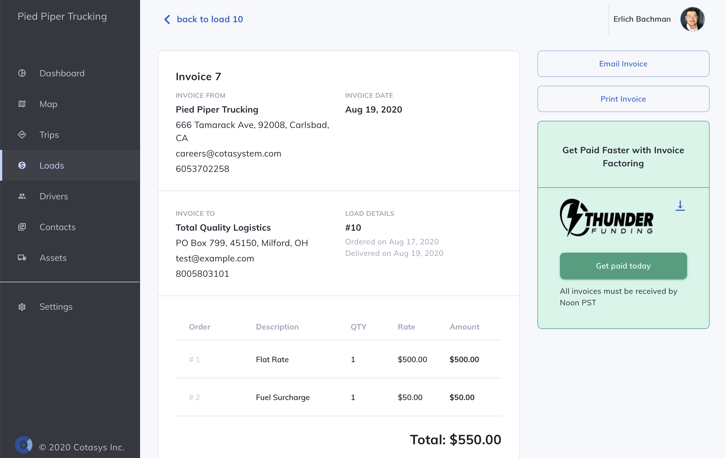Click the Thunder Funding logo

tap(606, 218)
